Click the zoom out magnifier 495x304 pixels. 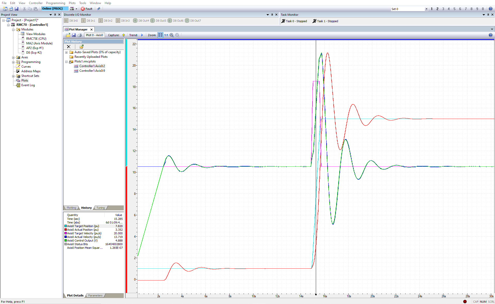177,35
